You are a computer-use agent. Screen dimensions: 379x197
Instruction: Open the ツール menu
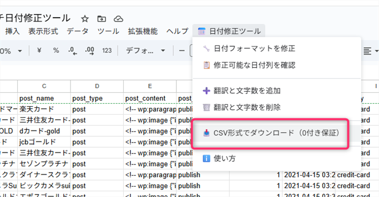pyautogui.click(x=108, y=31)
